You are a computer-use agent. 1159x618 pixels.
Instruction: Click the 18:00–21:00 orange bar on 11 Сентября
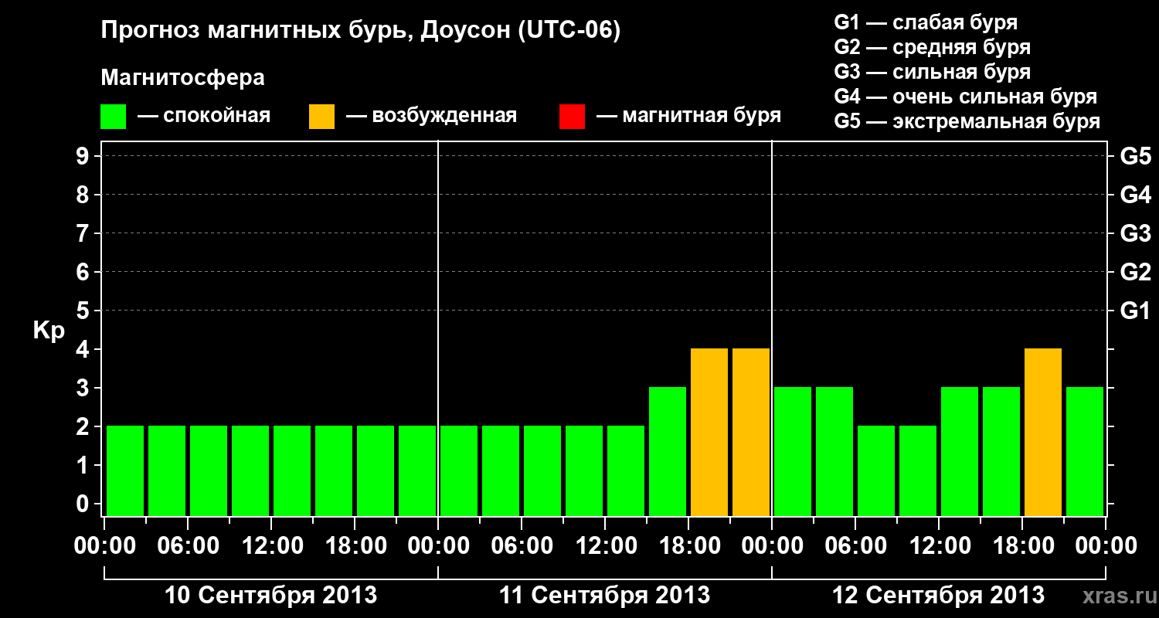[x=709, y=432]
